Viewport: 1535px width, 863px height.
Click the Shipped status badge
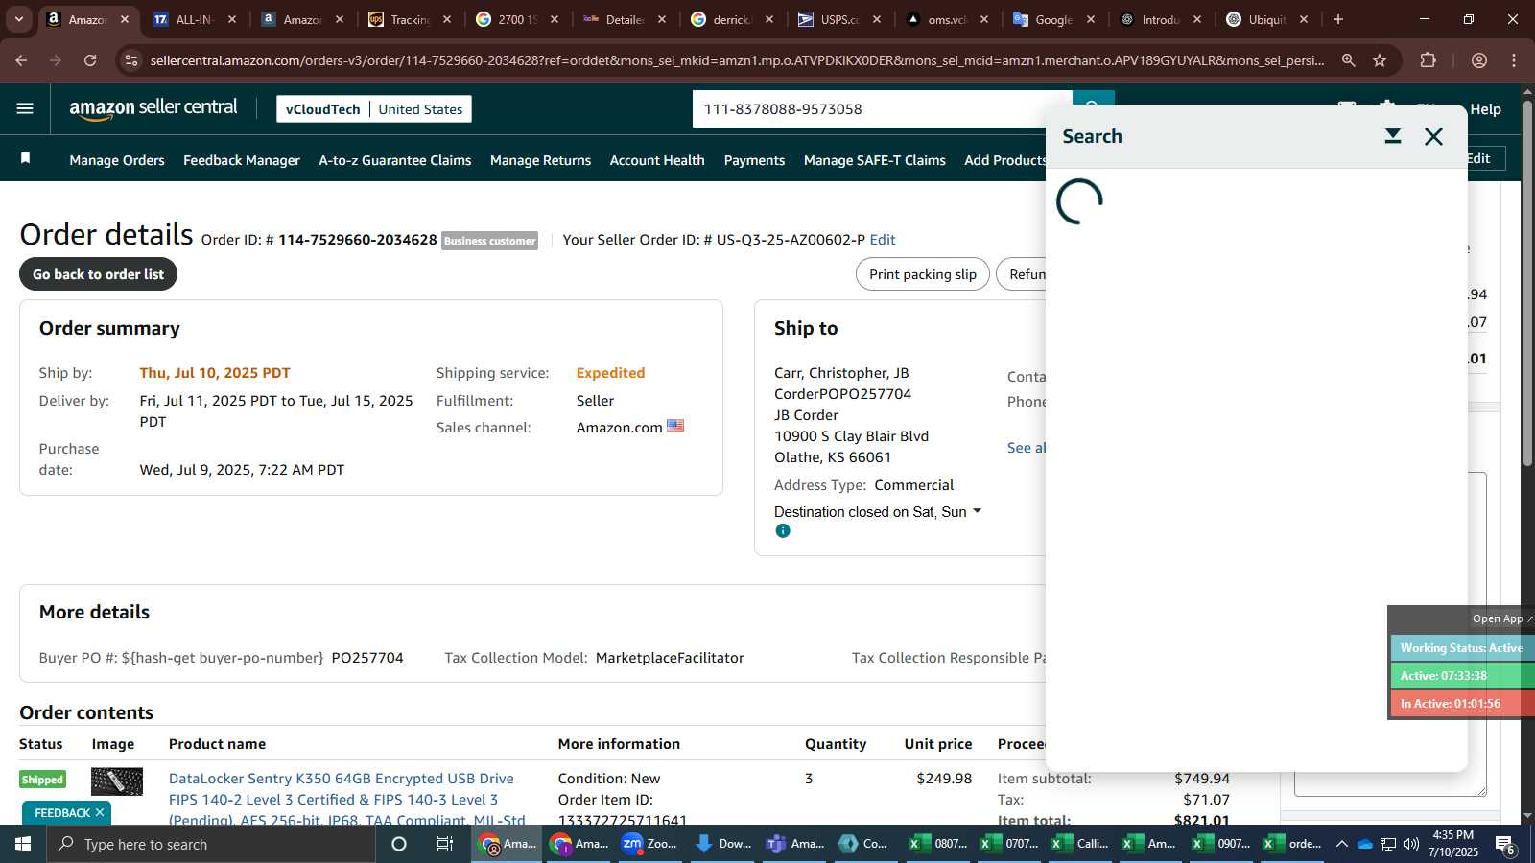pos(42,780)
